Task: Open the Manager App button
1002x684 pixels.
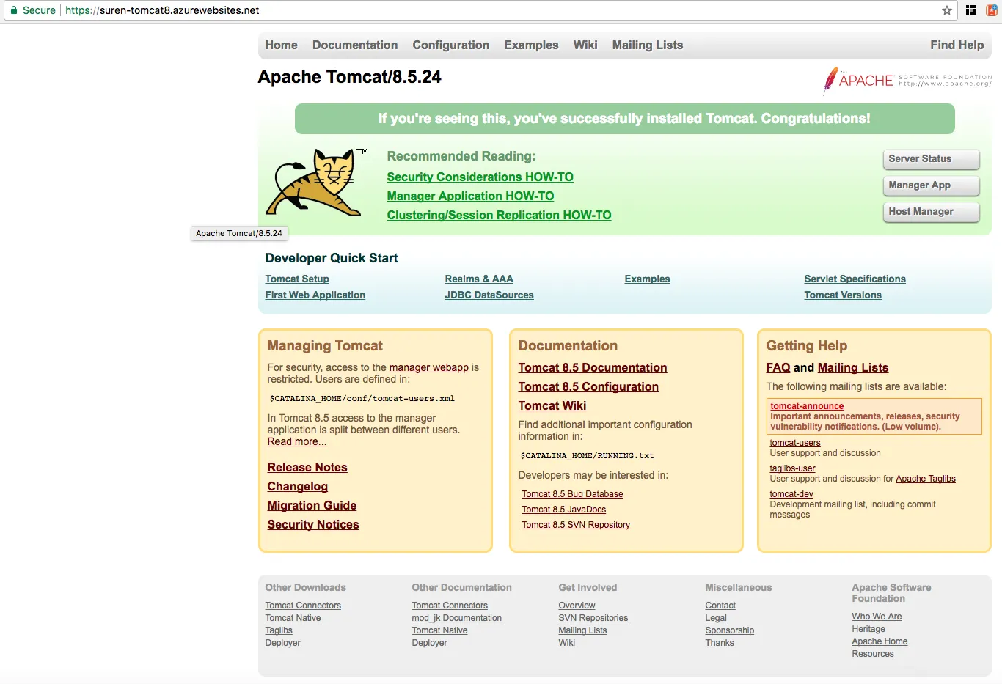Action: [932, 185]
